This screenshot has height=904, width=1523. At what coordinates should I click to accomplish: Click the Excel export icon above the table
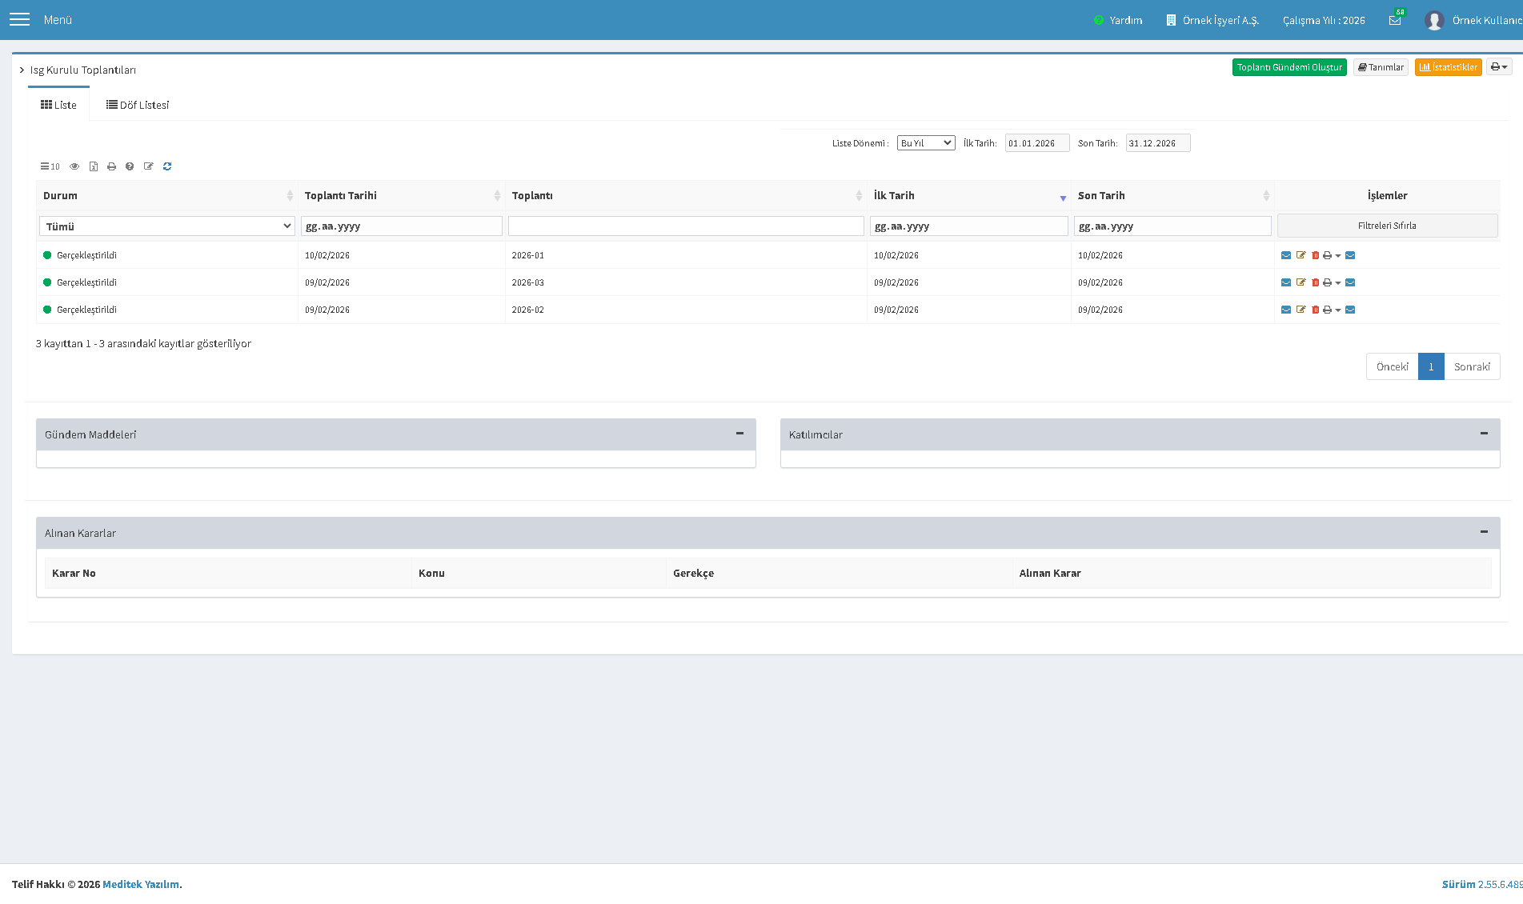pos(94,166)
